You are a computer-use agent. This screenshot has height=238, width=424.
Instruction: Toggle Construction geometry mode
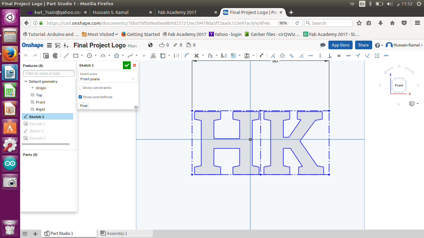[177, 56]
